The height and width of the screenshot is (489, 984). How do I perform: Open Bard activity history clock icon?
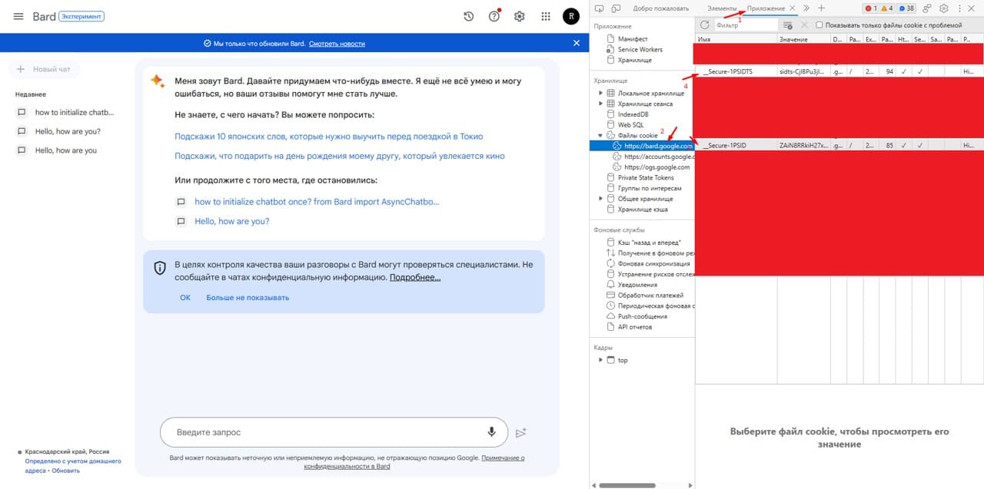pyautogui.click(x=469, y=16)
